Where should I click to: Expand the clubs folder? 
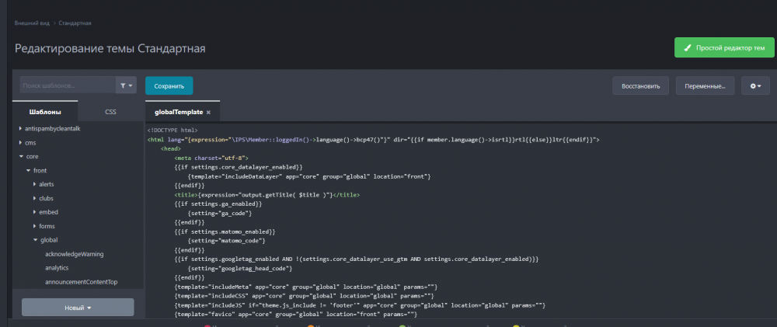tap(35, 198)
